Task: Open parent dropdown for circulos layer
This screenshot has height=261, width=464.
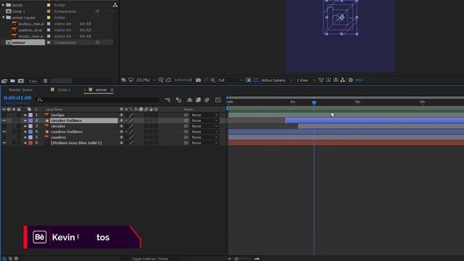Action: (x=204, y=126)
